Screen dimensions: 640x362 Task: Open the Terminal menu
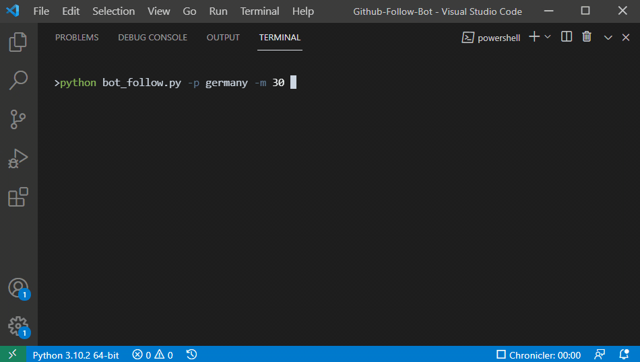(x=259, y=11)
